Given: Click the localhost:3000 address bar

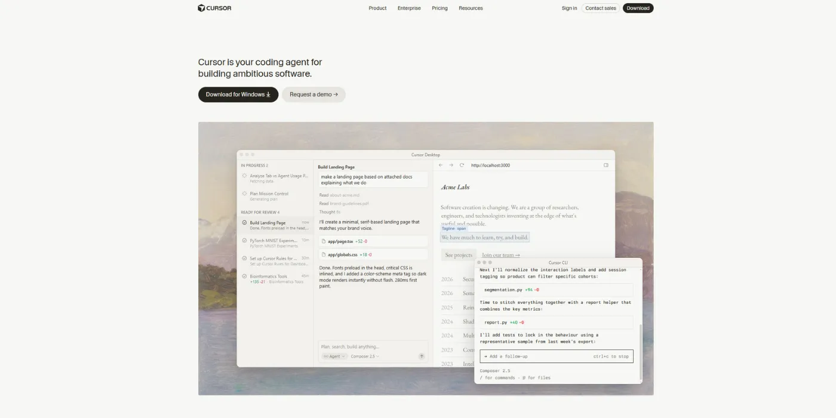Looking at the screenshot, I should coord(490,165).
